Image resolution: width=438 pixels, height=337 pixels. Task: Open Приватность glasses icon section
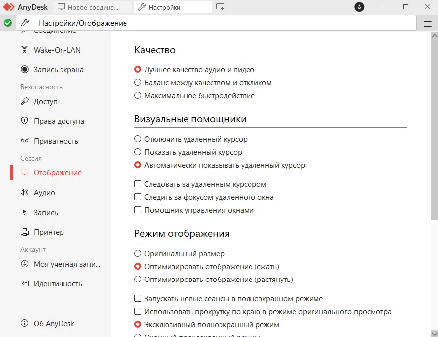click(x=24, y=141)
